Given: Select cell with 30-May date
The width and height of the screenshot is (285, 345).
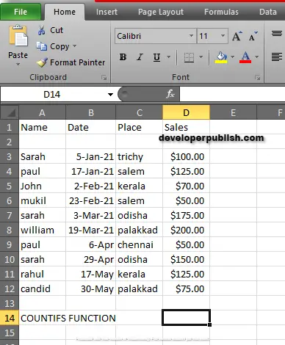Looking at the screenshot, I should [91, 288].
